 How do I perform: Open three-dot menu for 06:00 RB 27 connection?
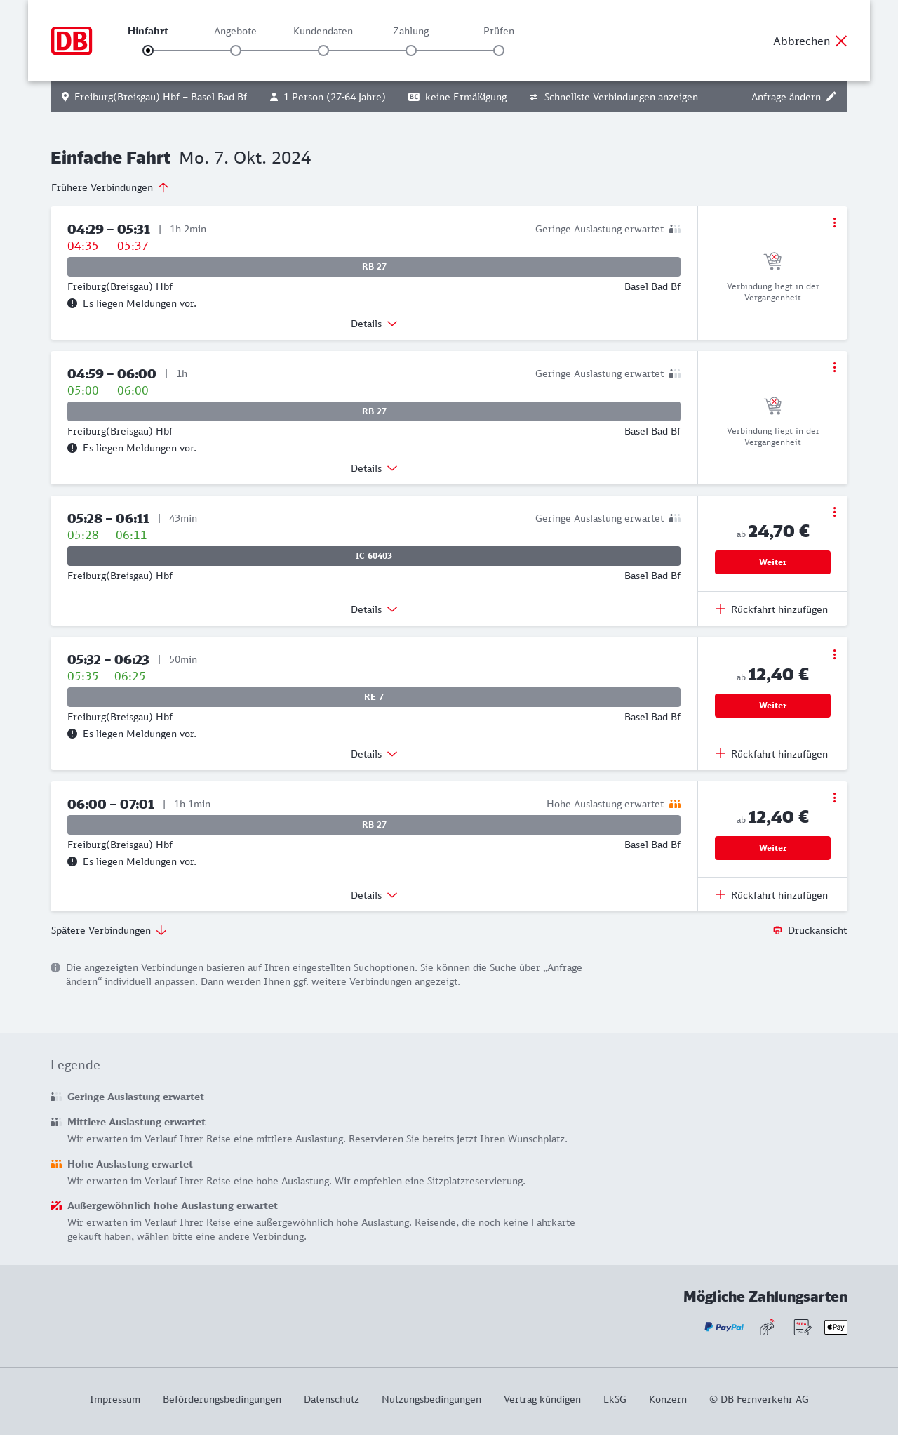click(834, 798)
